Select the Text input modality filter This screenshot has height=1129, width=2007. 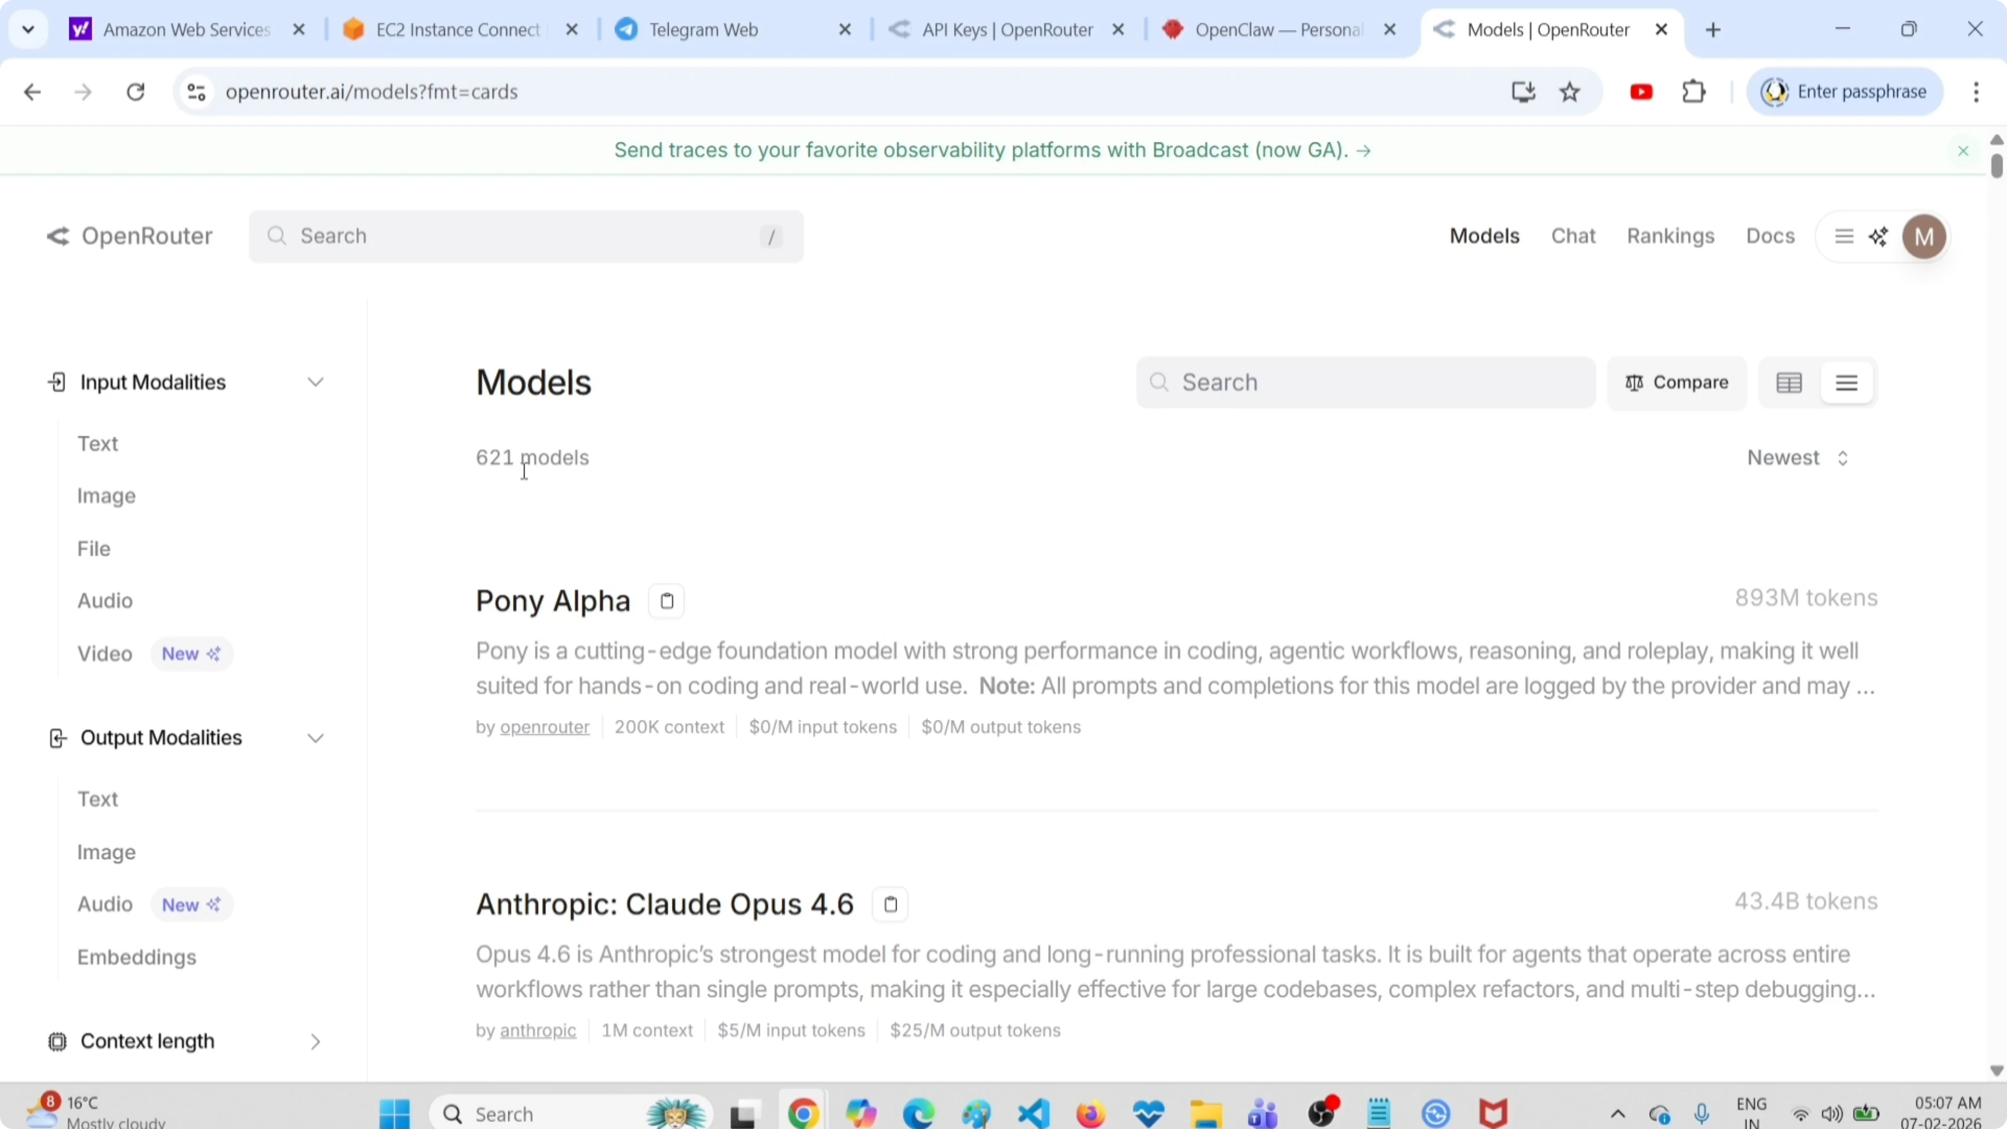point(98,443)
